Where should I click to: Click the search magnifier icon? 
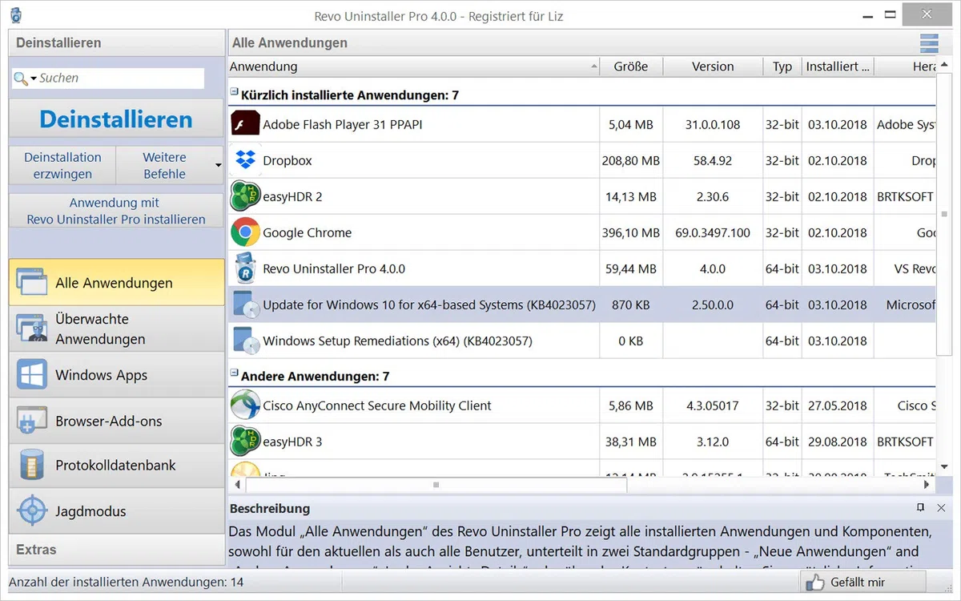[21, 78]
